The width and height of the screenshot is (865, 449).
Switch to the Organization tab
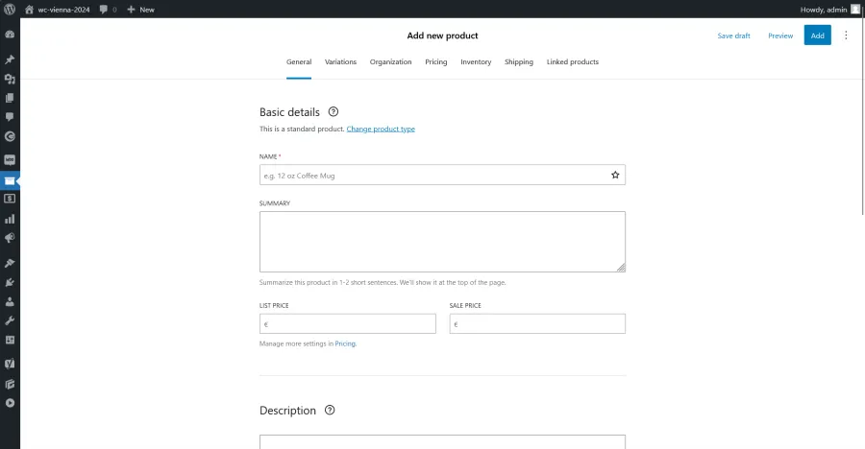click(390, 61)
